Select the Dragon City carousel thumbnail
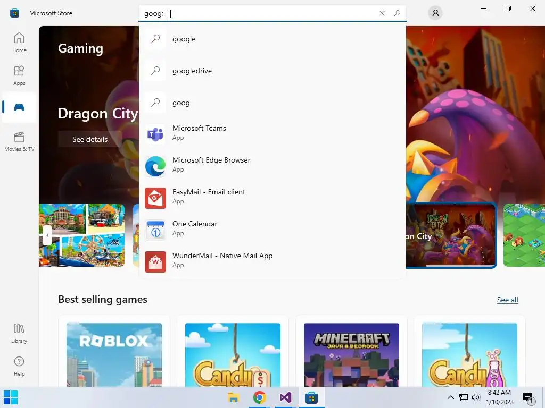This screenshot has height=408, width=545. click(451, 235)
